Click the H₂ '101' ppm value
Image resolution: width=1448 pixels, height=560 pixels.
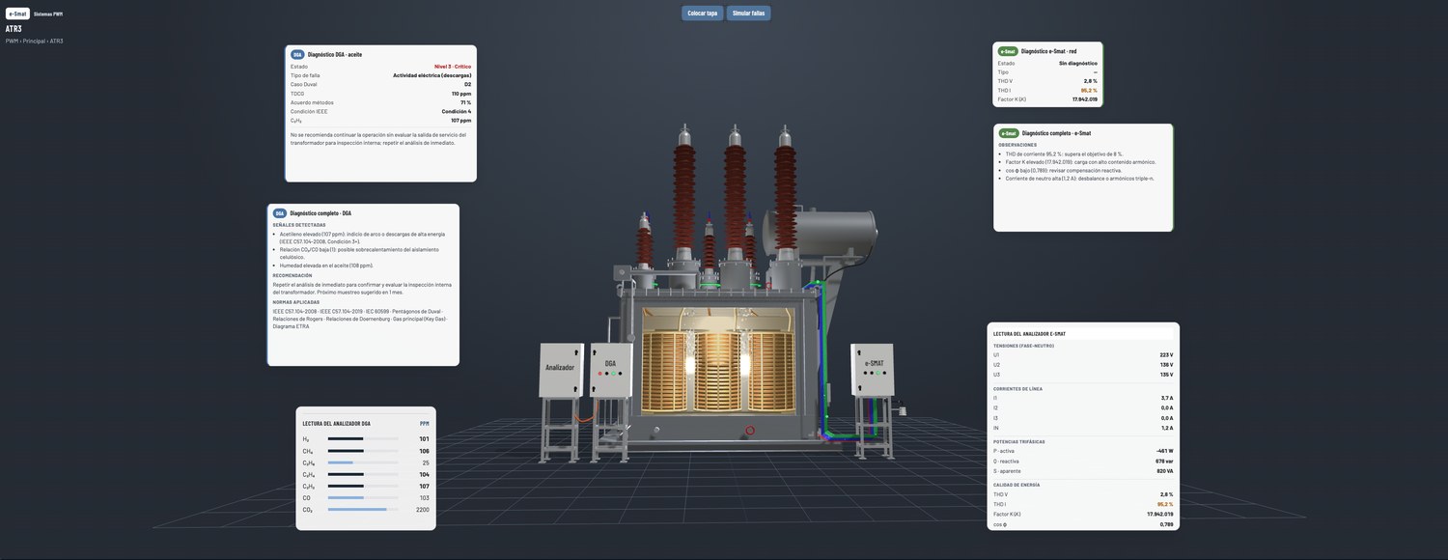(424, 439)
